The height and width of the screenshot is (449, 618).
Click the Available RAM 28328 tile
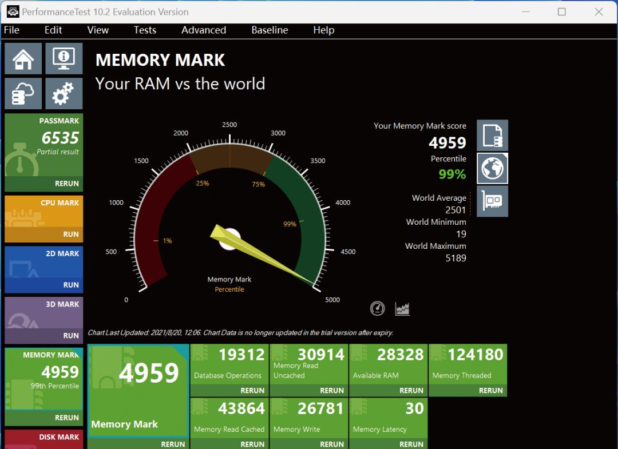click(x=388, y=364)
